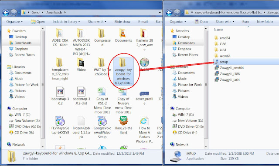Open ia64 folder in right window
The width and height of the screenshot is (279, 166).
pyautogui.click(x=220, y=50)
